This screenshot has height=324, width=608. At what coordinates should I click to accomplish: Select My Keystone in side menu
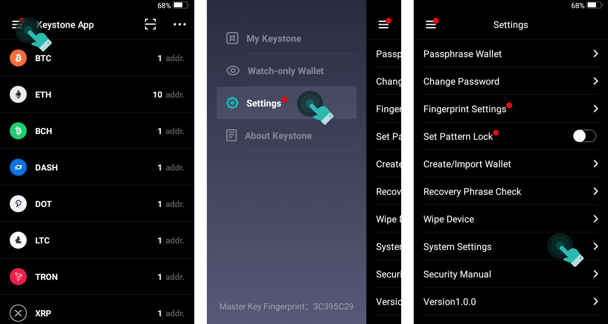(287, 38)
